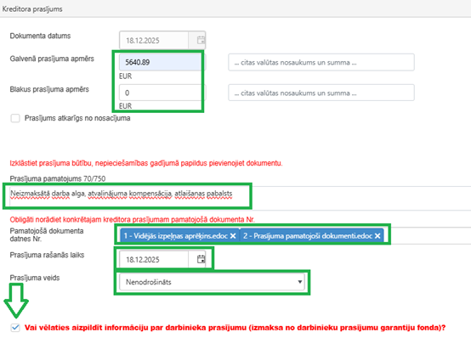Click other currency field for Galvenā prasījuma
This screenshot has height=338, width=471.
pyautogui.click(x=321, y=63)
